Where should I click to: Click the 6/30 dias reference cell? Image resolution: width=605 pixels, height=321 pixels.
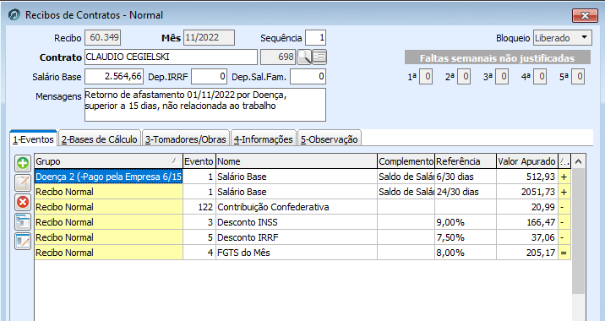[466, 177]
